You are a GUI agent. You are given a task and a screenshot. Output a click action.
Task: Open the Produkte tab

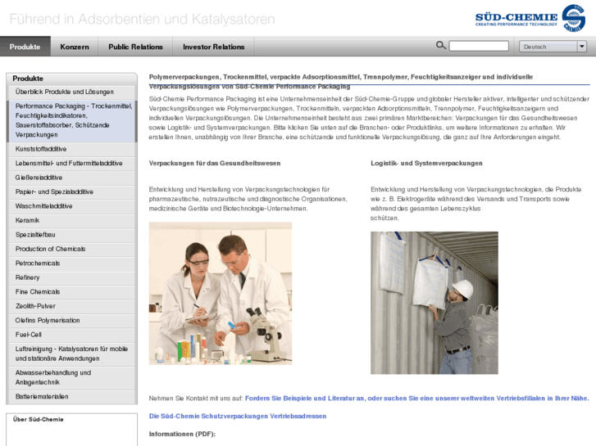coord(25,47)
